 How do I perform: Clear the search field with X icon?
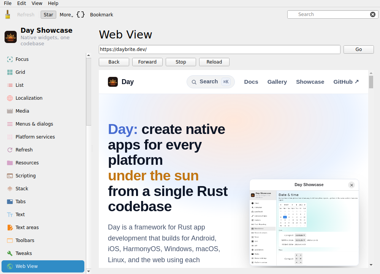[x=373, y=14]
